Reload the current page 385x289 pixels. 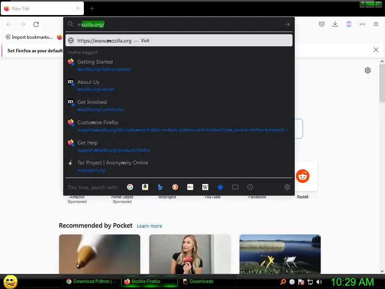pos(36,24)
